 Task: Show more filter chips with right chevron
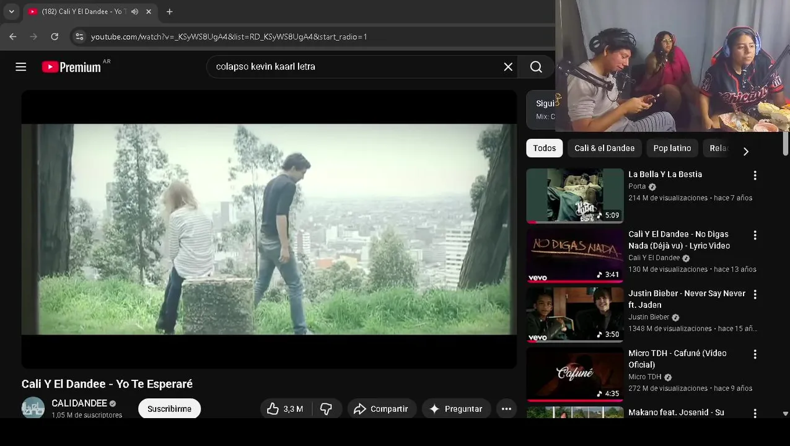click(745, 151)
